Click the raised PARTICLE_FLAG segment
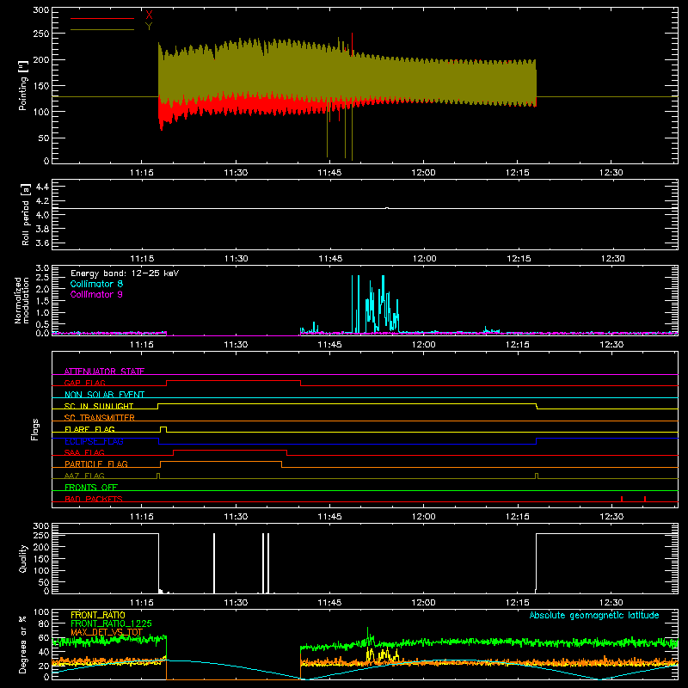The height and width of the screenshot is (688, 688). pyautogui.click(x=221, y=462)
